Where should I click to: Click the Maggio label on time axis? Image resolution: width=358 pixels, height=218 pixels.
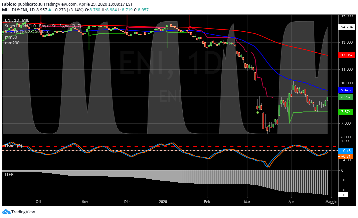tap(331, 202)
